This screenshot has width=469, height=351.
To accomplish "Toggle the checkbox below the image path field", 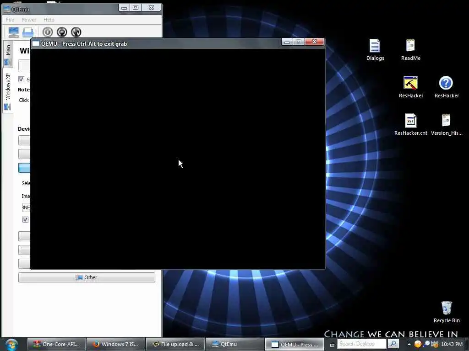I will tap(26, 219).
